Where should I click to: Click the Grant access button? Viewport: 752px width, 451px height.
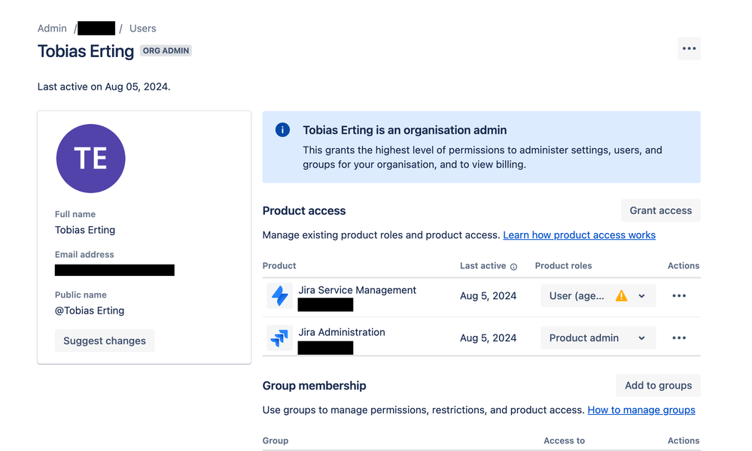click(660, 210)
